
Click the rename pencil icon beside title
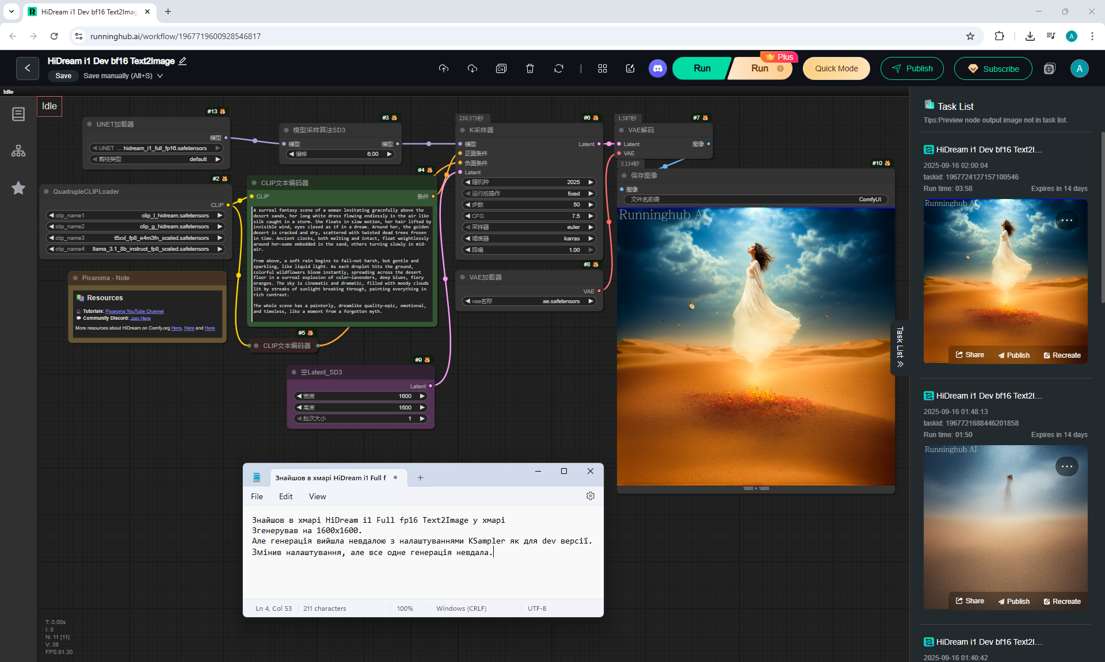(x=182, y=61)
